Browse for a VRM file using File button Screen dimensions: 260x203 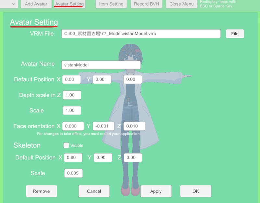coord(235,34)
